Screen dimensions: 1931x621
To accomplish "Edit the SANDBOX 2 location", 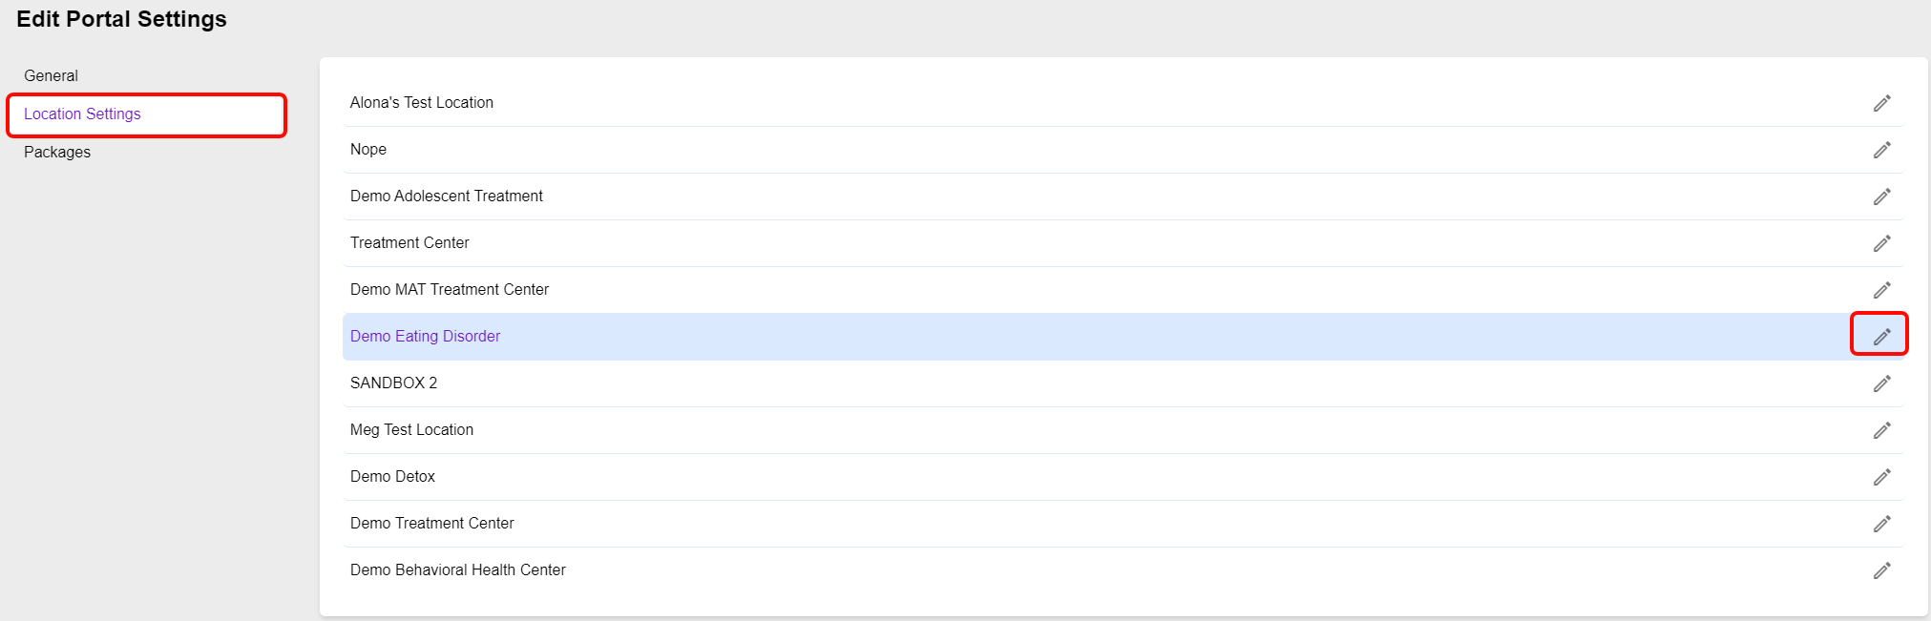I will click(x=1881, y=383).
